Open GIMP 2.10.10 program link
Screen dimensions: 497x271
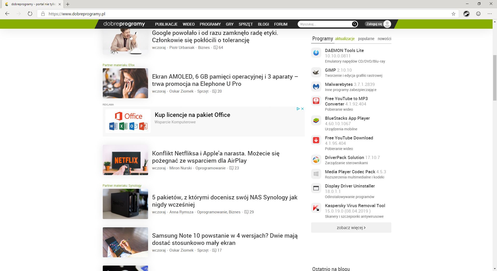[x=338, y=70]
